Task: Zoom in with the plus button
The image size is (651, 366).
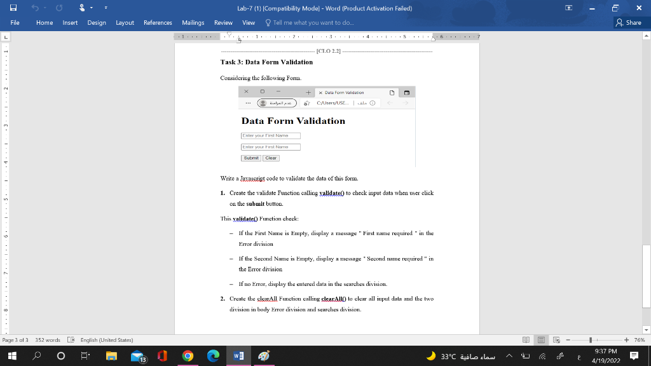Action: tap(626, 340)
